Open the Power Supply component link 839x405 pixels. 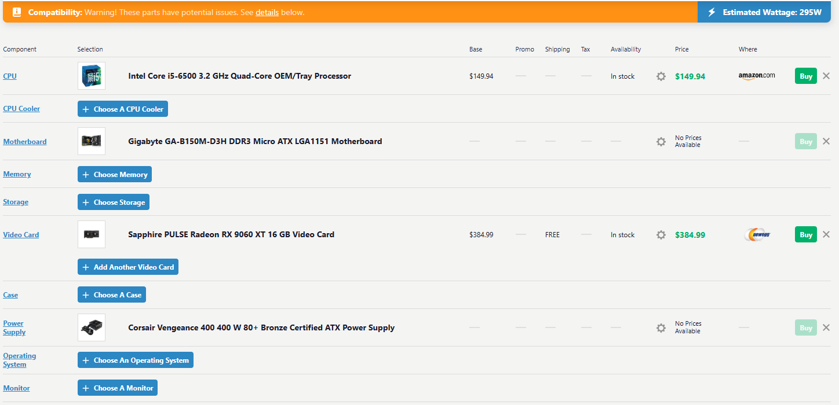click(14, 327)
